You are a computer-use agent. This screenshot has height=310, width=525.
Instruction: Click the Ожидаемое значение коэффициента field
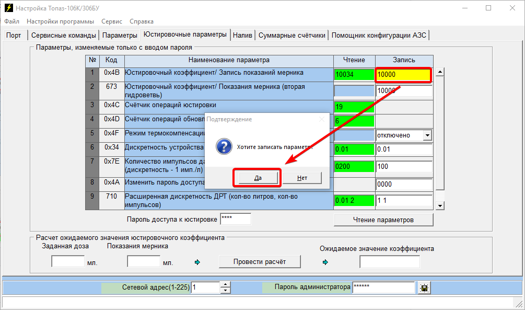coord(390,262)
